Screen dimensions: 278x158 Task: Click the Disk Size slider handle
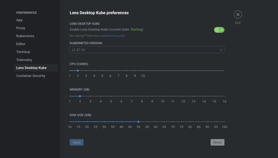pyautogui.click(x=139, y=122)
